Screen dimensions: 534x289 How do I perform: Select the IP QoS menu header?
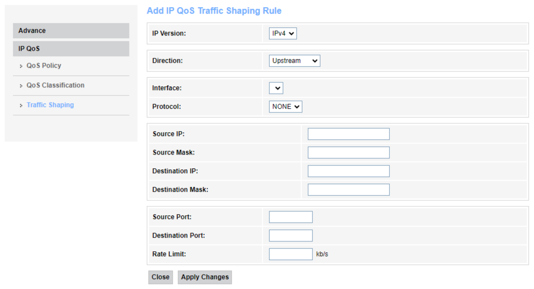70,49
